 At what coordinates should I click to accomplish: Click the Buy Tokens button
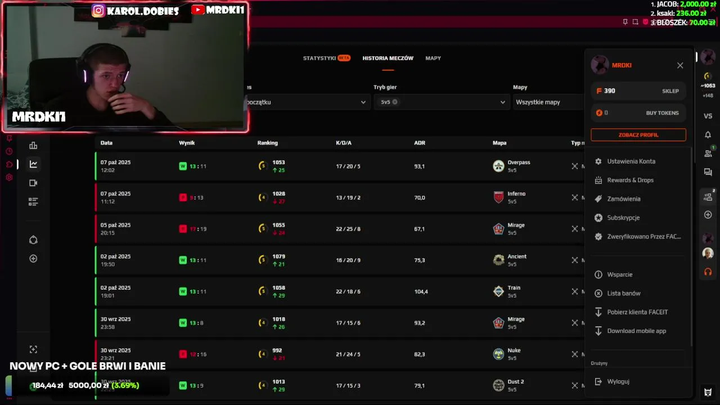[662, 112]
